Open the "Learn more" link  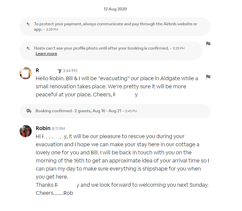46,54
